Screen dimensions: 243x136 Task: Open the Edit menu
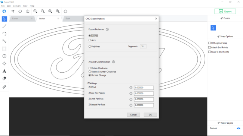[x=9, y=6]
